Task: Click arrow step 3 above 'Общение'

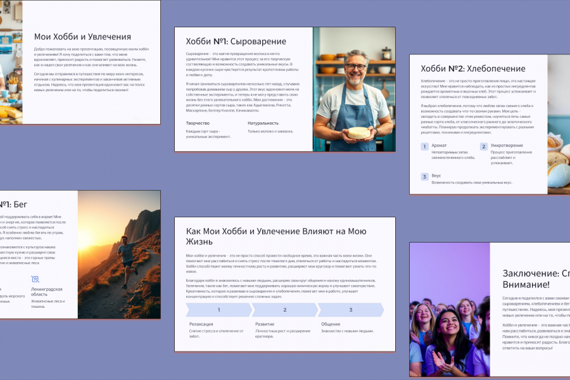Action: pos(351,310)
